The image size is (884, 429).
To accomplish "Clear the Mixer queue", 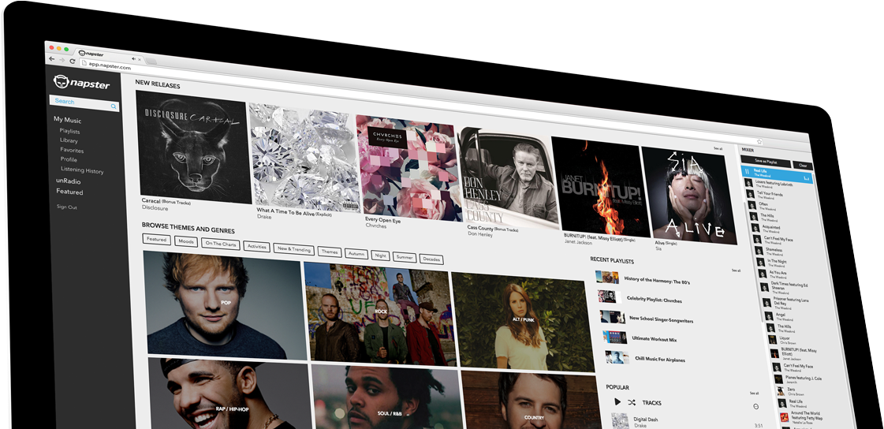I will [x=803, y=166].
